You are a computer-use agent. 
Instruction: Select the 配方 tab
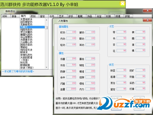pyautogui.click(x=25, y=16)
